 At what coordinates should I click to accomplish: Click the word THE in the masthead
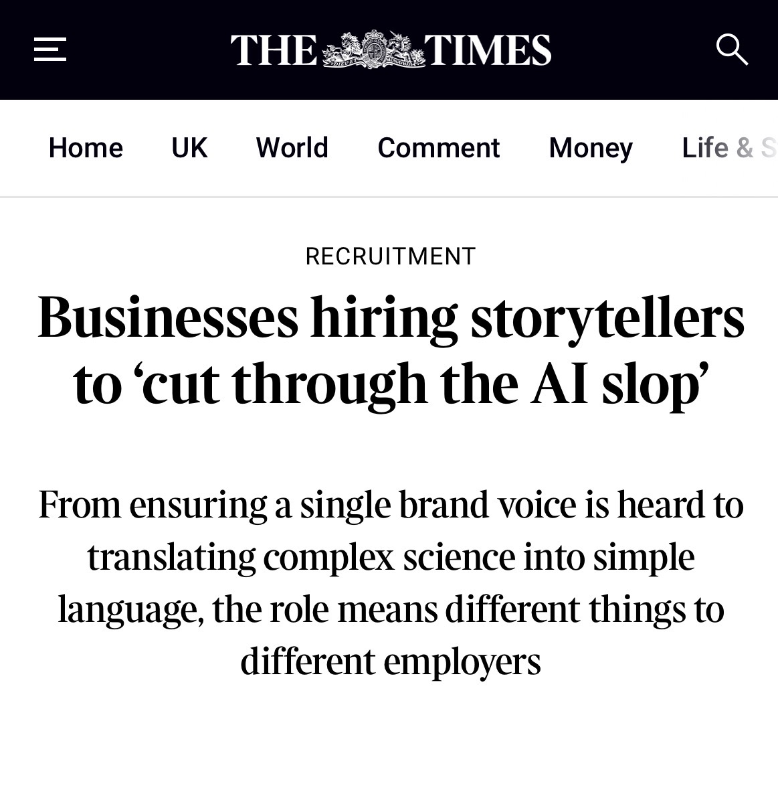pyautogui.click(x=274, y=50)
